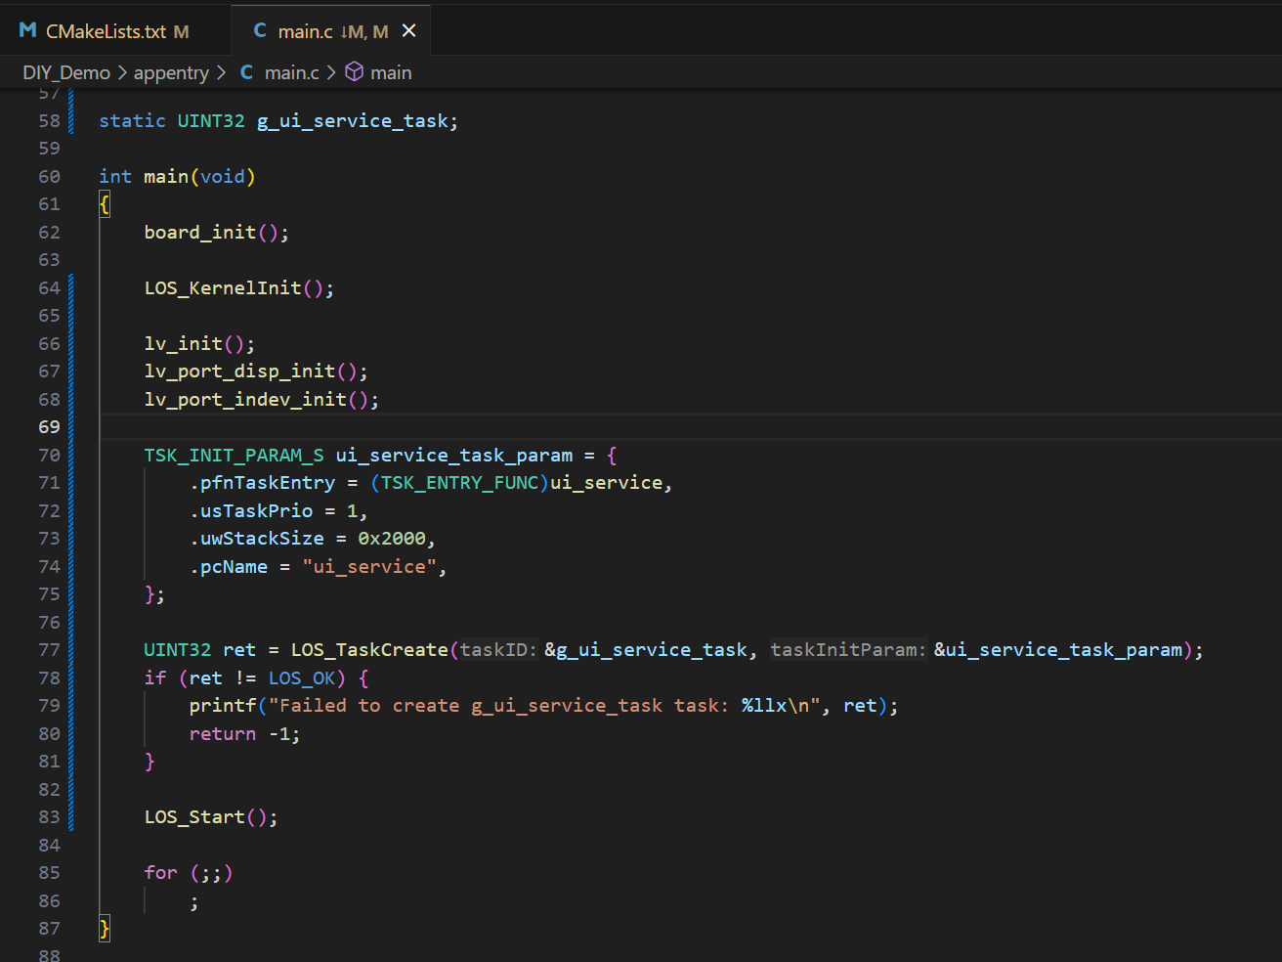1282x962 pixels.
Task: Click '0x2000' value on line 73
Action: [x=392, y=539]
